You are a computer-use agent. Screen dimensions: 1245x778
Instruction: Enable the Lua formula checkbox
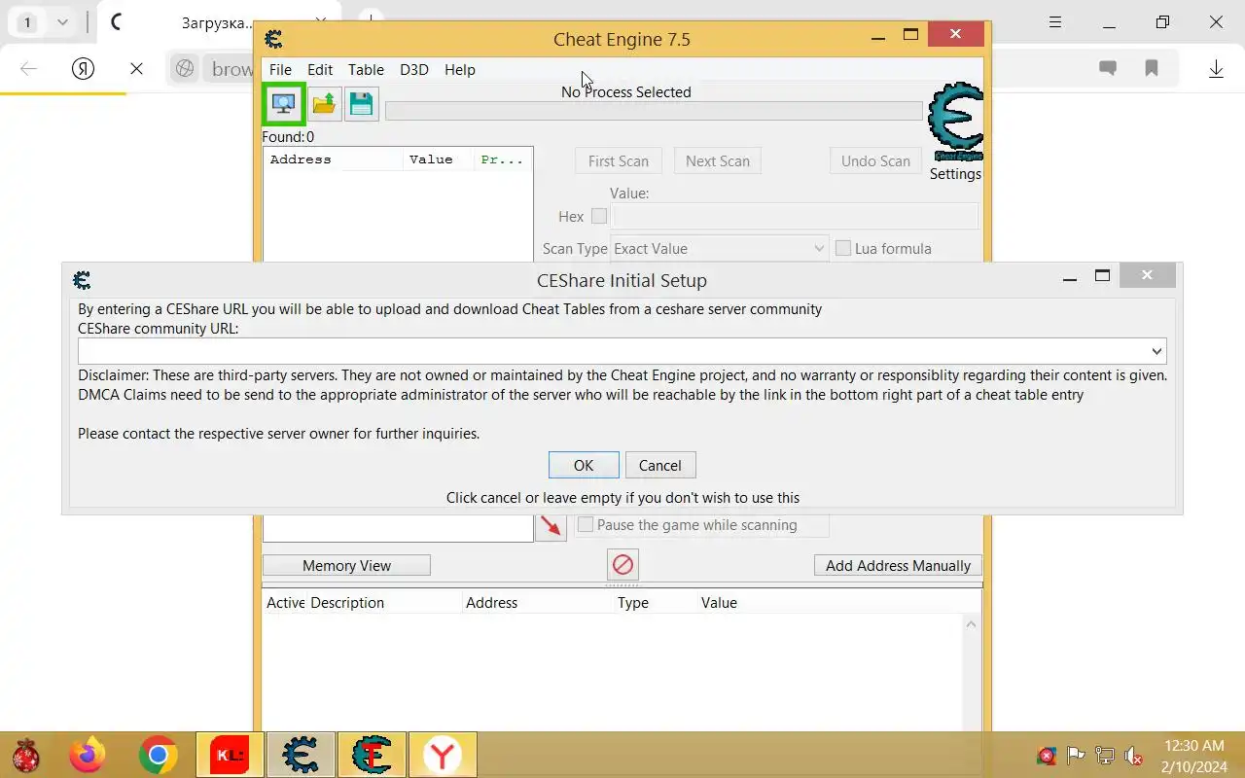pos(843,248)
